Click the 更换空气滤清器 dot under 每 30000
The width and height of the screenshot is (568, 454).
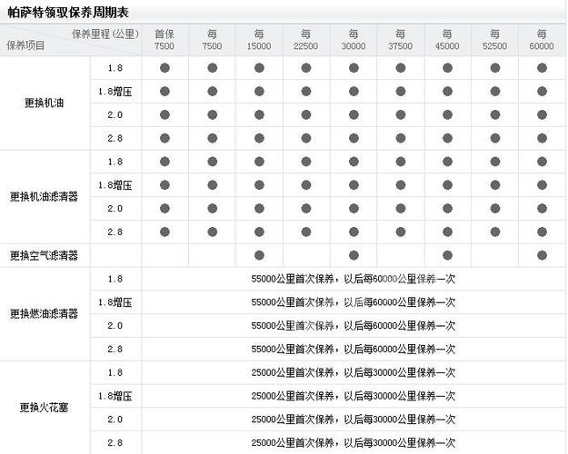tap(354, 255)
